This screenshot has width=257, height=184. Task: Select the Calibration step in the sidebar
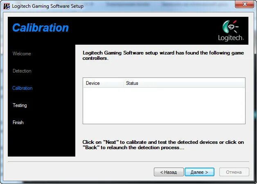point(23,88)
